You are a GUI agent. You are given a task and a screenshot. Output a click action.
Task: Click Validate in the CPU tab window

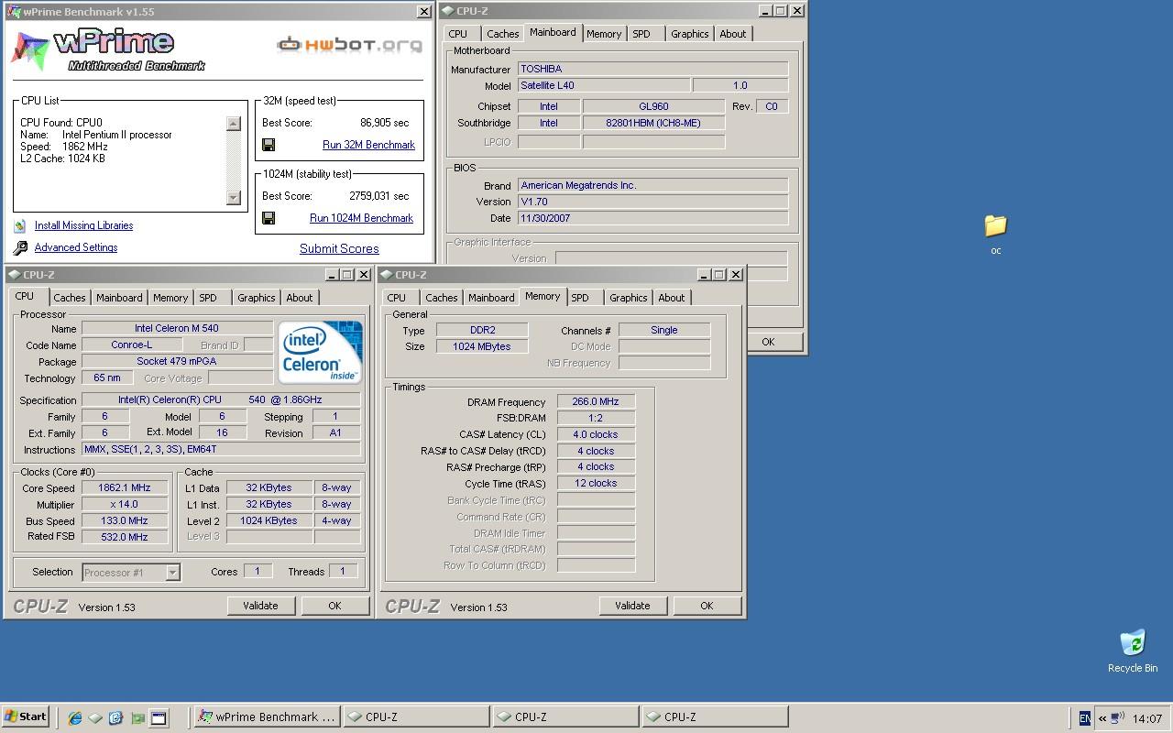coord(260,606)
